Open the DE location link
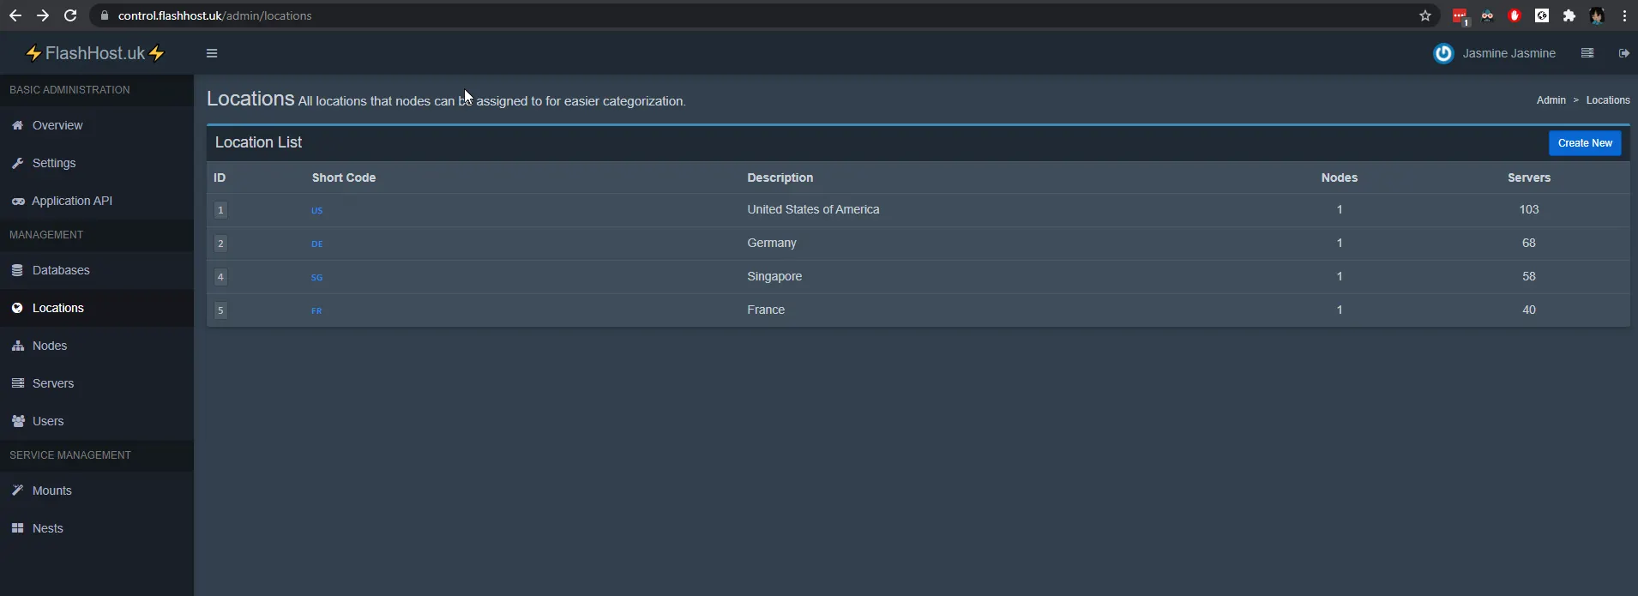The width and height of the screenshot is (1638, 596). [x=316, y=244]
